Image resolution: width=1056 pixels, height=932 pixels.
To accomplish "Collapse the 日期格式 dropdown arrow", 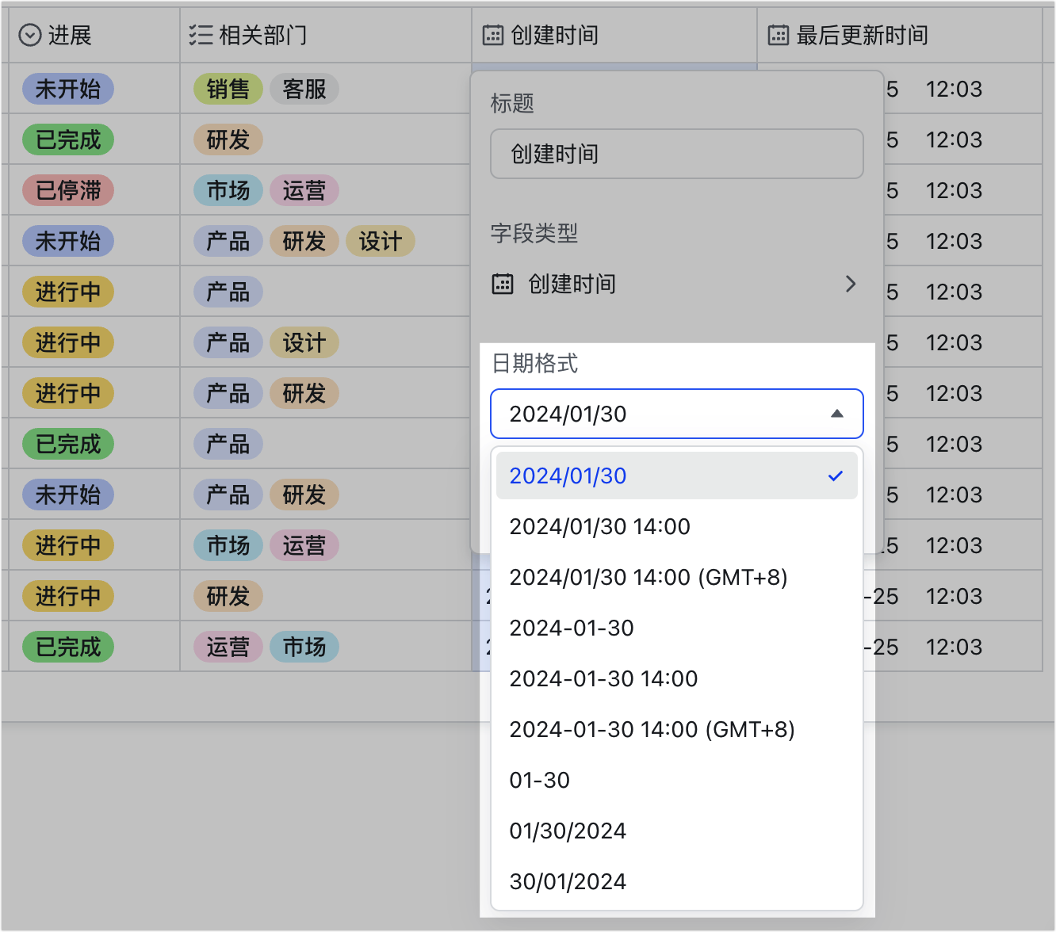I will coord(836,414).
